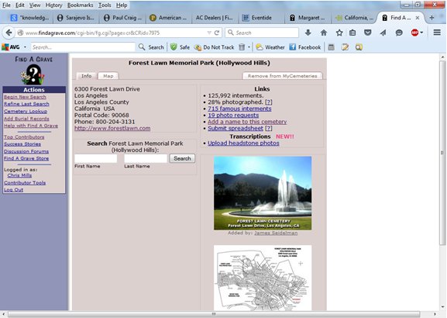This screenshot has width=447, height=318.
Task: Open Weather from the AVG toolbar
Action: [x=270, y=47]
